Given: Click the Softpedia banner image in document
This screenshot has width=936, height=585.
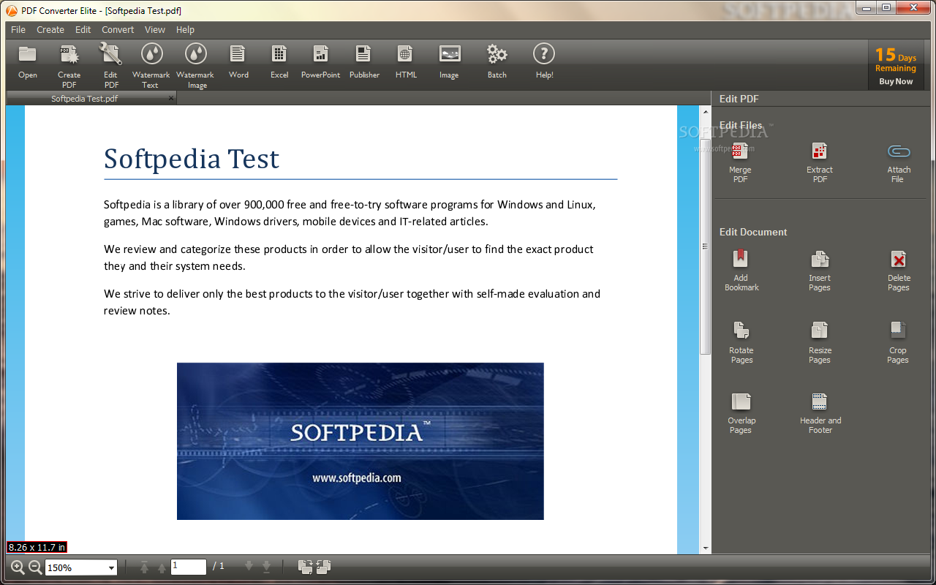Looking at the screenshot, I should click(360, 441).
